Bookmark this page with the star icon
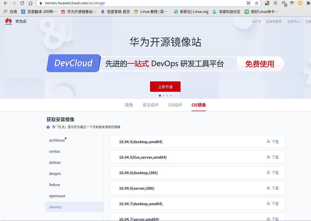Screen dimensions: 311x221 256,3
